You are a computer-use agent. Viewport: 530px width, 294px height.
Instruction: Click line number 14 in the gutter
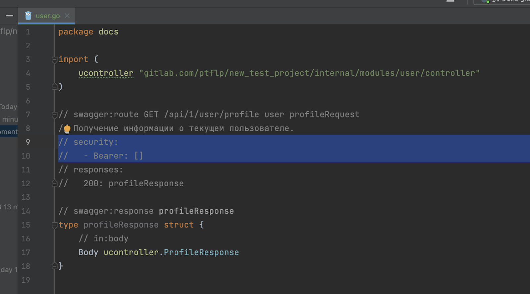26,211
